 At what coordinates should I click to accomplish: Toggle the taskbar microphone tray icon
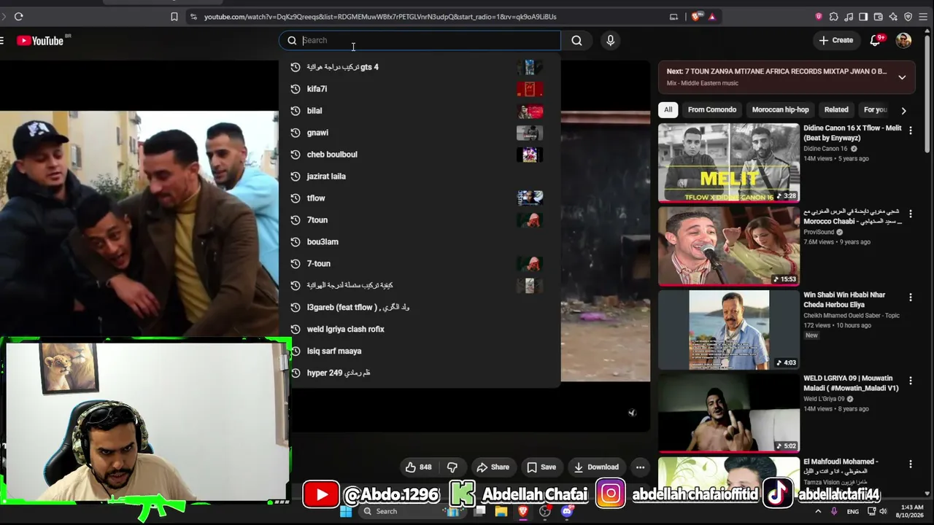pyautogui.click(x=835, y=511)
